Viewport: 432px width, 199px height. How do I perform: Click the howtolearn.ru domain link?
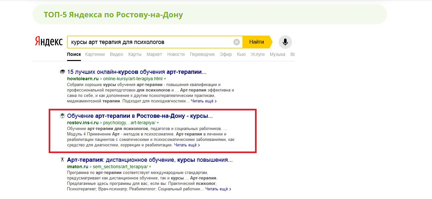click(x=83, y=79)
